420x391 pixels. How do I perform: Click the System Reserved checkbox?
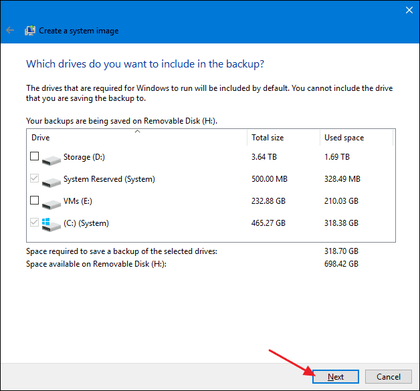(x=34, y=178)
